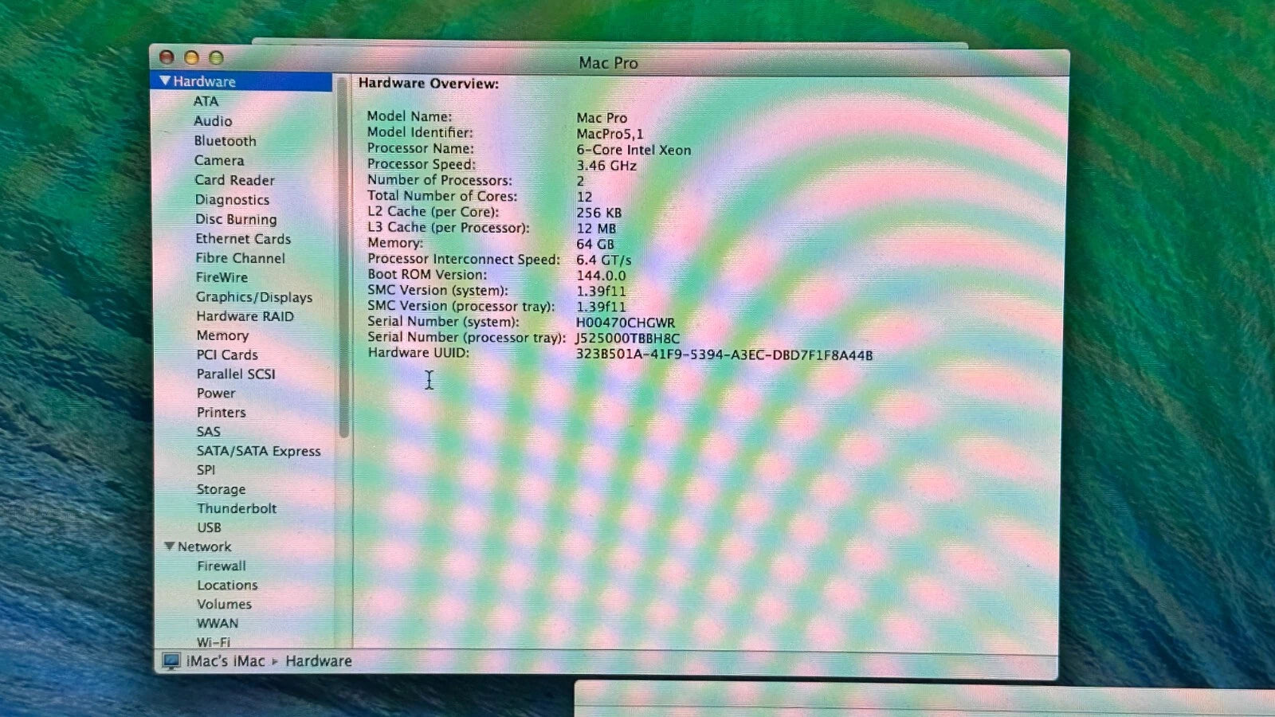The image size is (1275, 717).
Task: Select Audio in the sidebar
Action: [213, 121]
